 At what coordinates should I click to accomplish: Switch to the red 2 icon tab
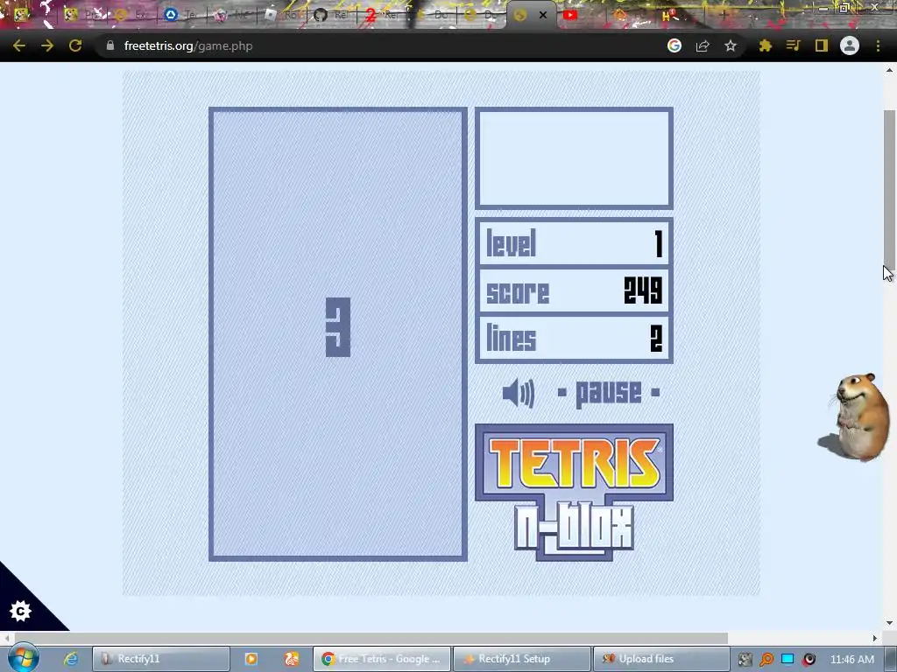371,16
